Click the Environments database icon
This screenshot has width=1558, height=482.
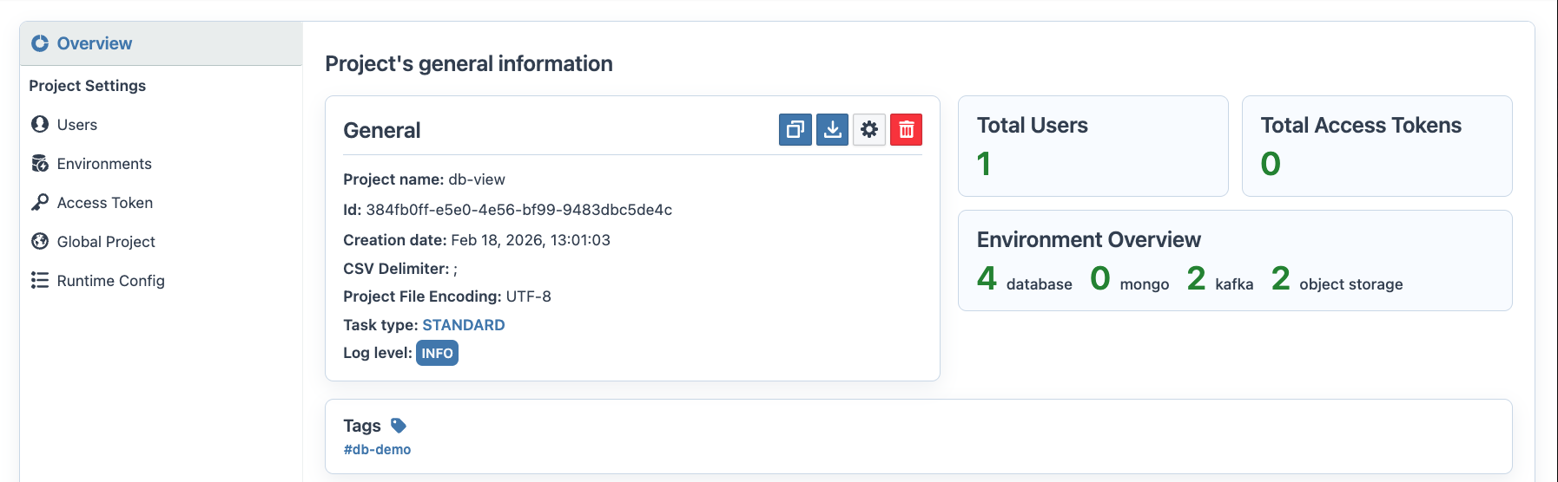[40, 163]
